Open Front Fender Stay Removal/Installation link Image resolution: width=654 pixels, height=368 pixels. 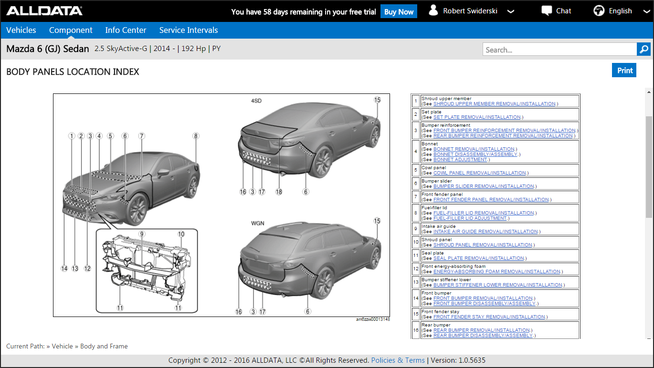[489, 317]
